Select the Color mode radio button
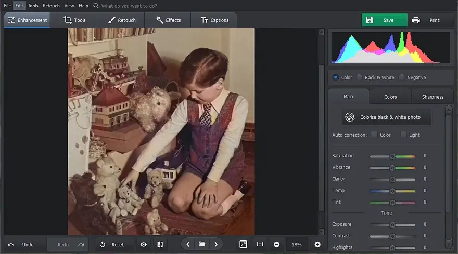This screenshot has height=254, width=458. [x=336, y=77]
